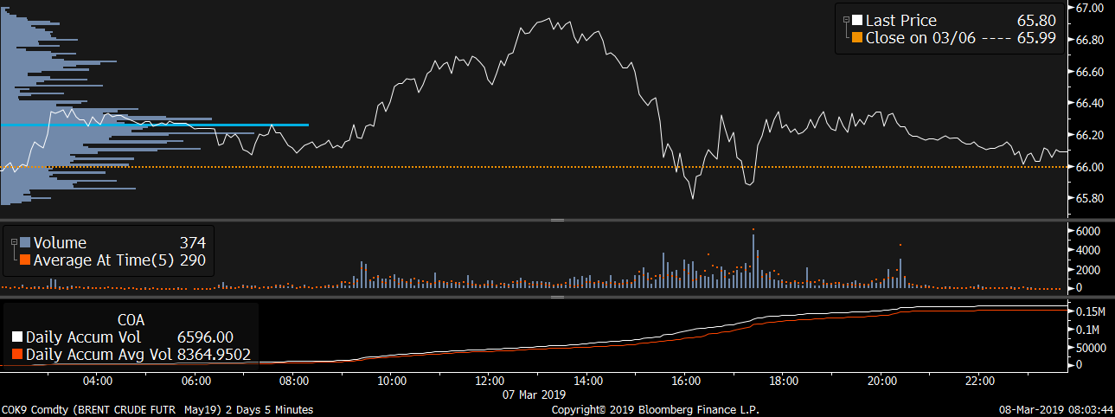This screenshot has width=1115, height=417.
Task: Click the 6000 volume axis label
Action: pyautogui.click(x=1087, y=231)
